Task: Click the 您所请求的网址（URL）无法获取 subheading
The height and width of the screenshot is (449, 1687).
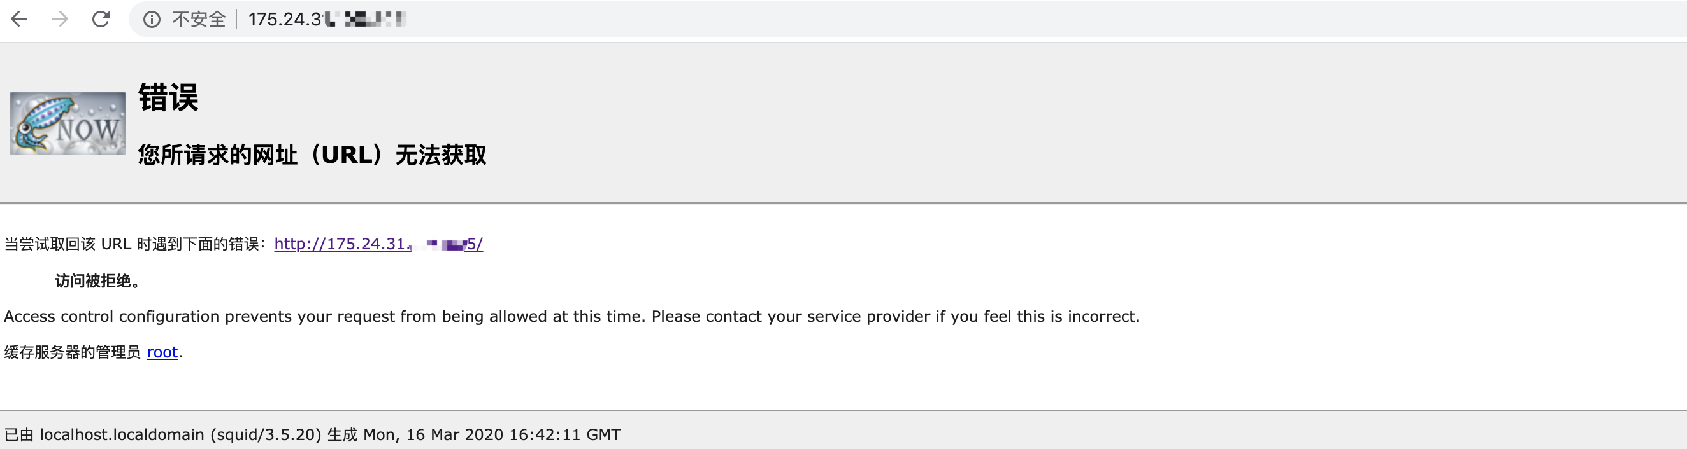Action: point(312,156)
